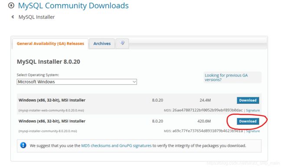Open Signature link for 420.6M installer
The height and width of the screenshot is (168, 282).
[x=253, y=131]
